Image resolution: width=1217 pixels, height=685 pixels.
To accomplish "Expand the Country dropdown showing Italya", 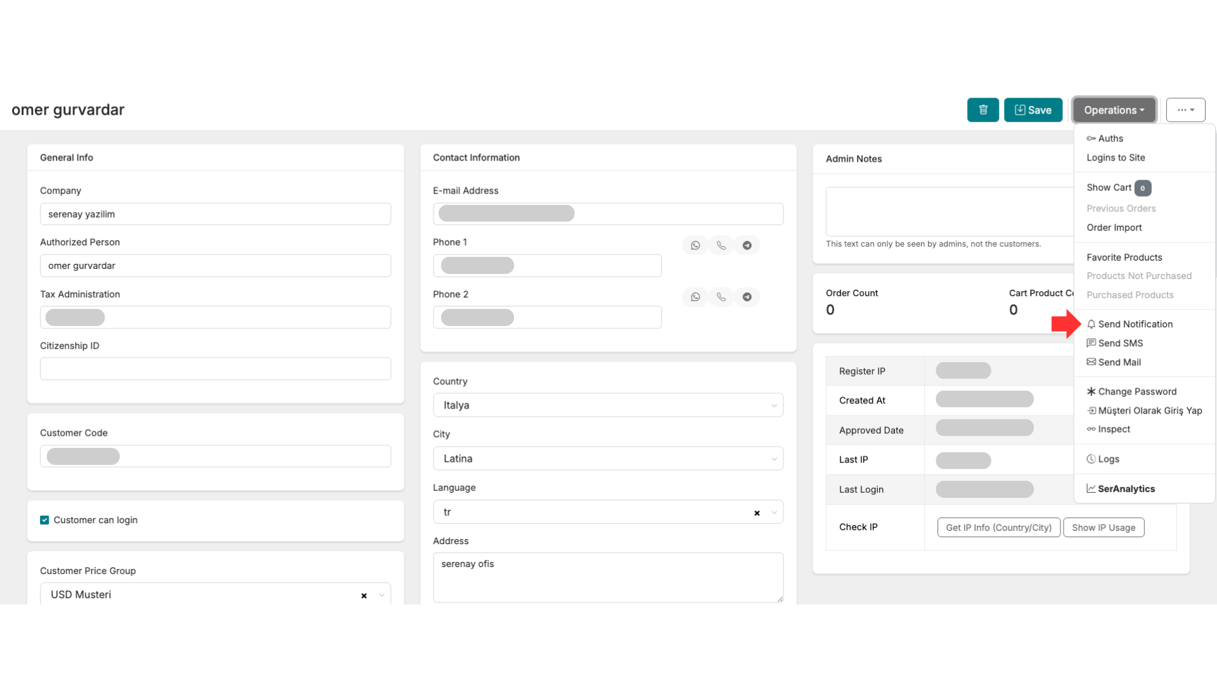I will coord(608,405).
